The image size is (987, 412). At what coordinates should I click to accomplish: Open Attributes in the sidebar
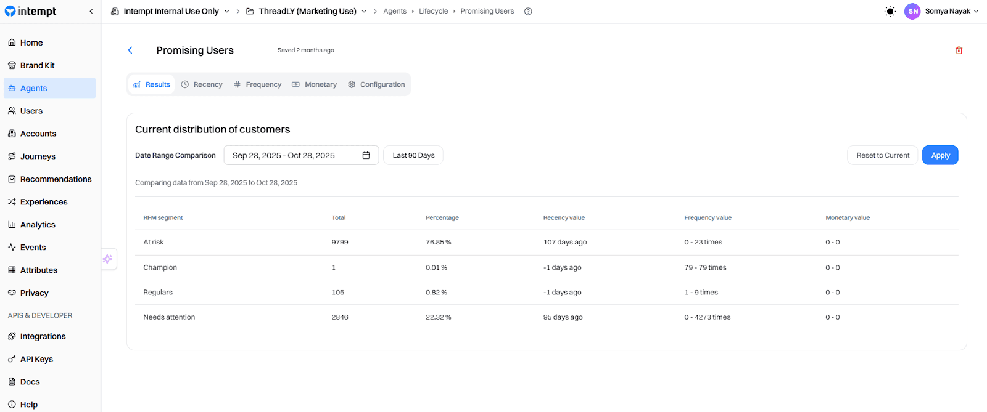49,270
